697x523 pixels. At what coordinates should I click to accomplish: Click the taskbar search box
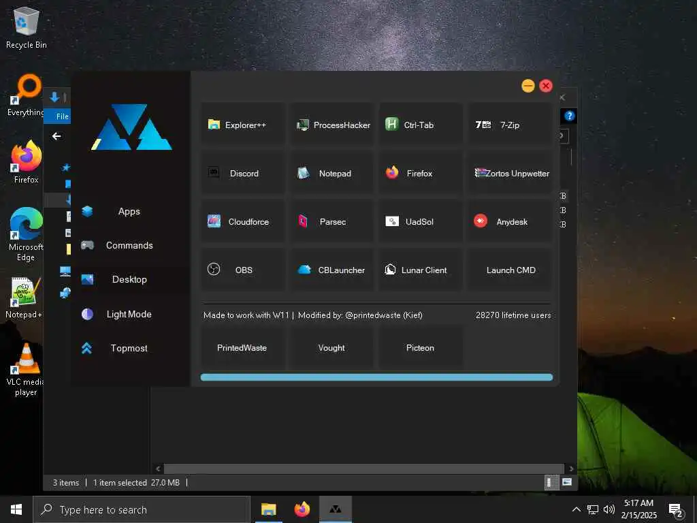(x=142, y=509)
